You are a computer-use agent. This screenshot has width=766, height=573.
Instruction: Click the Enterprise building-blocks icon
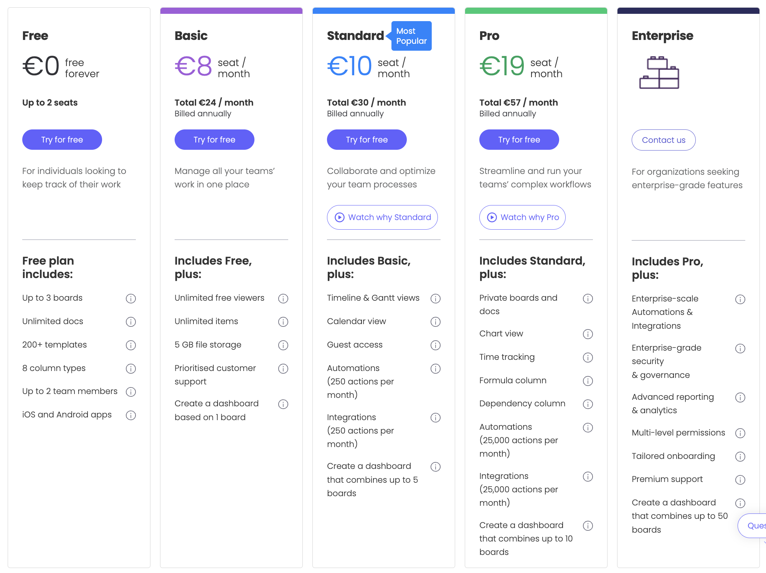(659, 73)
